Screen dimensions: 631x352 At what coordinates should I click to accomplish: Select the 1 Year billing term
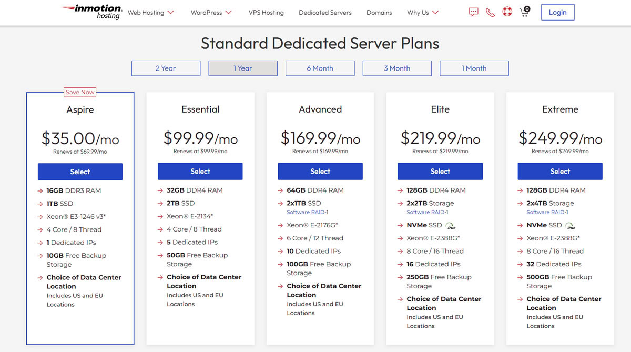coord(243,68)
